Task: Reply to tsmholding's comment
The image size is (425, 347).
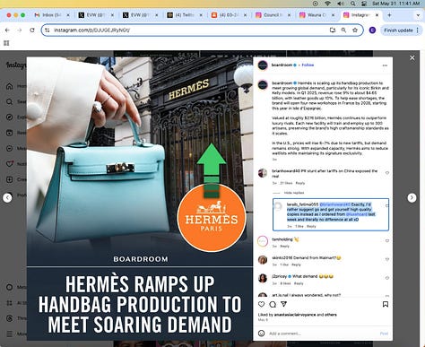Action: [x=284, y=247]
